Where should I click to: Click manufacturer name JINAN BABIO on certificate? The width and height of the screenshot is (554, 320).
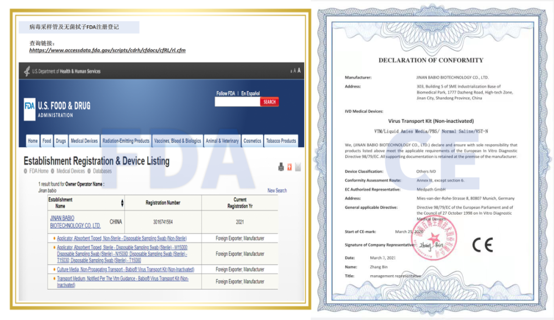click(x=452, y=77)
